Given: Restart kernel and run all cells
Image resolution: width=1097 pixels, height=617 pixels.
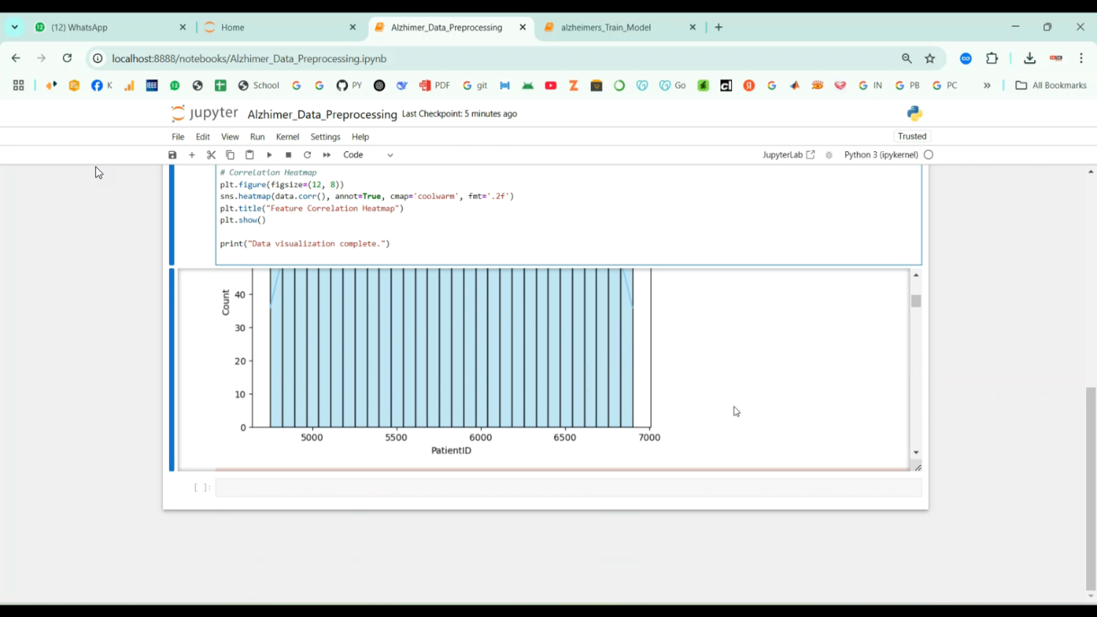Looking at the screenshot, I should [x=327, y=155].
